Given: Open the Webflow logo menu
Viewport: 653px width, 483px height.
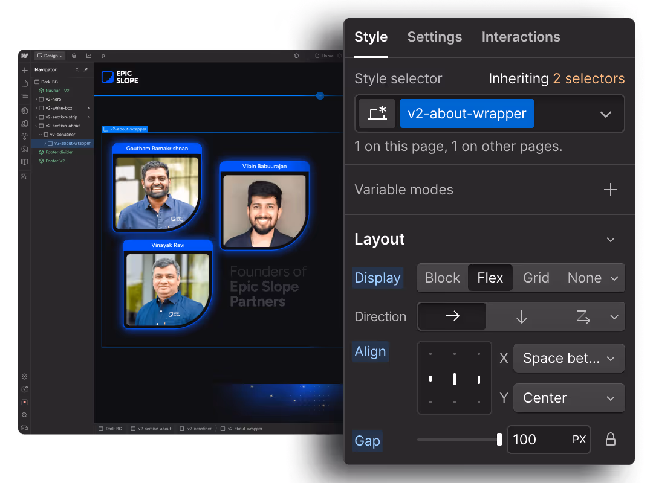Looking at the screenshot, I should pyautogui.click(x=25, y=56).
